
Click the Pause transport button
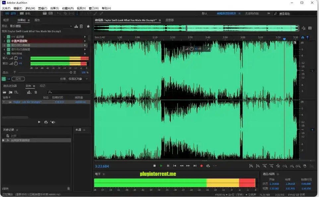point(168,166)
